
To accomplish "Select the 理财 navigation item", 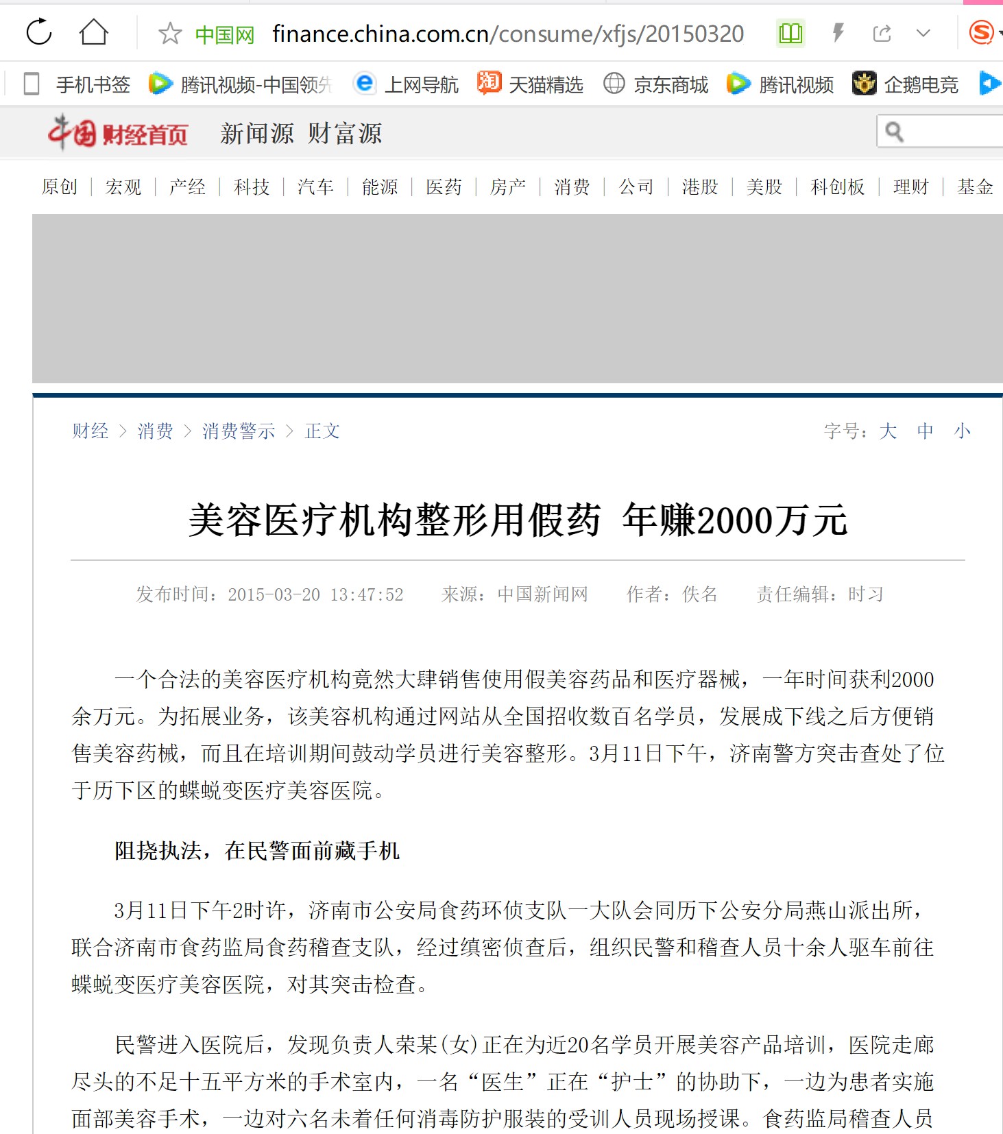I will [911, 186].
